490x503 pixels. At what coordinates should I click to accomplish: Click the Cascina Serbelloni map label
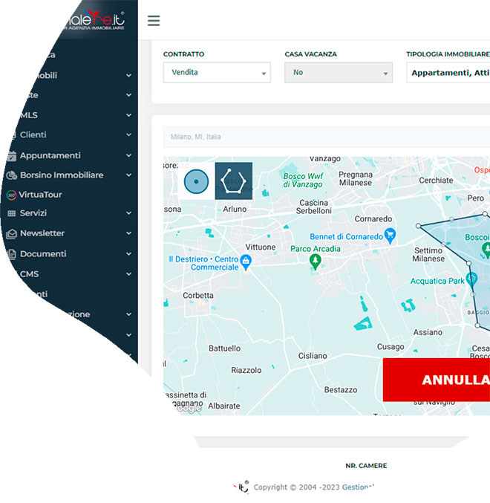click(314, 207)
